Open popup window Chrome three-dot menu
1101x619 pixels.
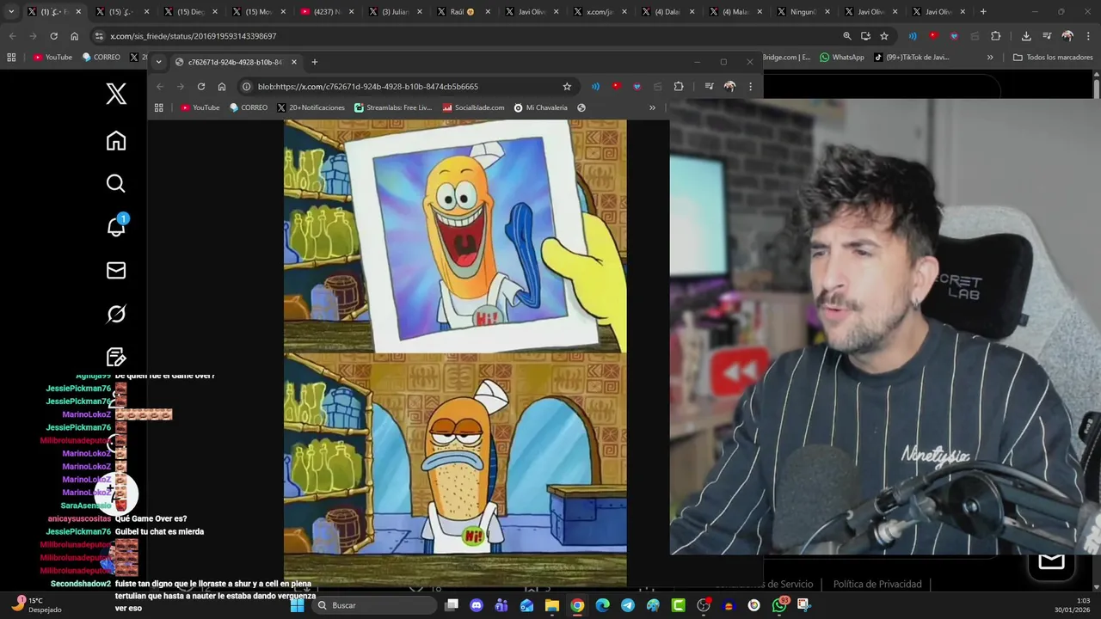point(750,86)
